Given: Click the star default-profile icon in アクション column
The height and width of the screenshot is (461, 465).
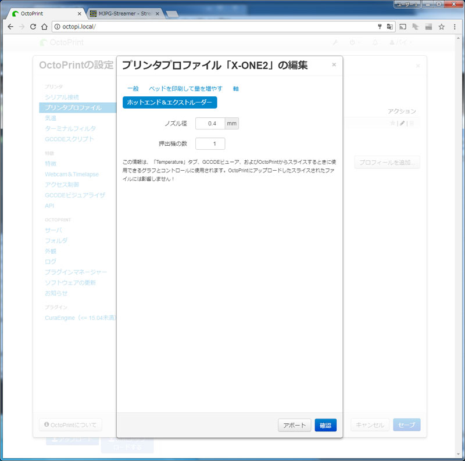Looking at the screenshot, I should pyautogui.click(x=392, y=123).
